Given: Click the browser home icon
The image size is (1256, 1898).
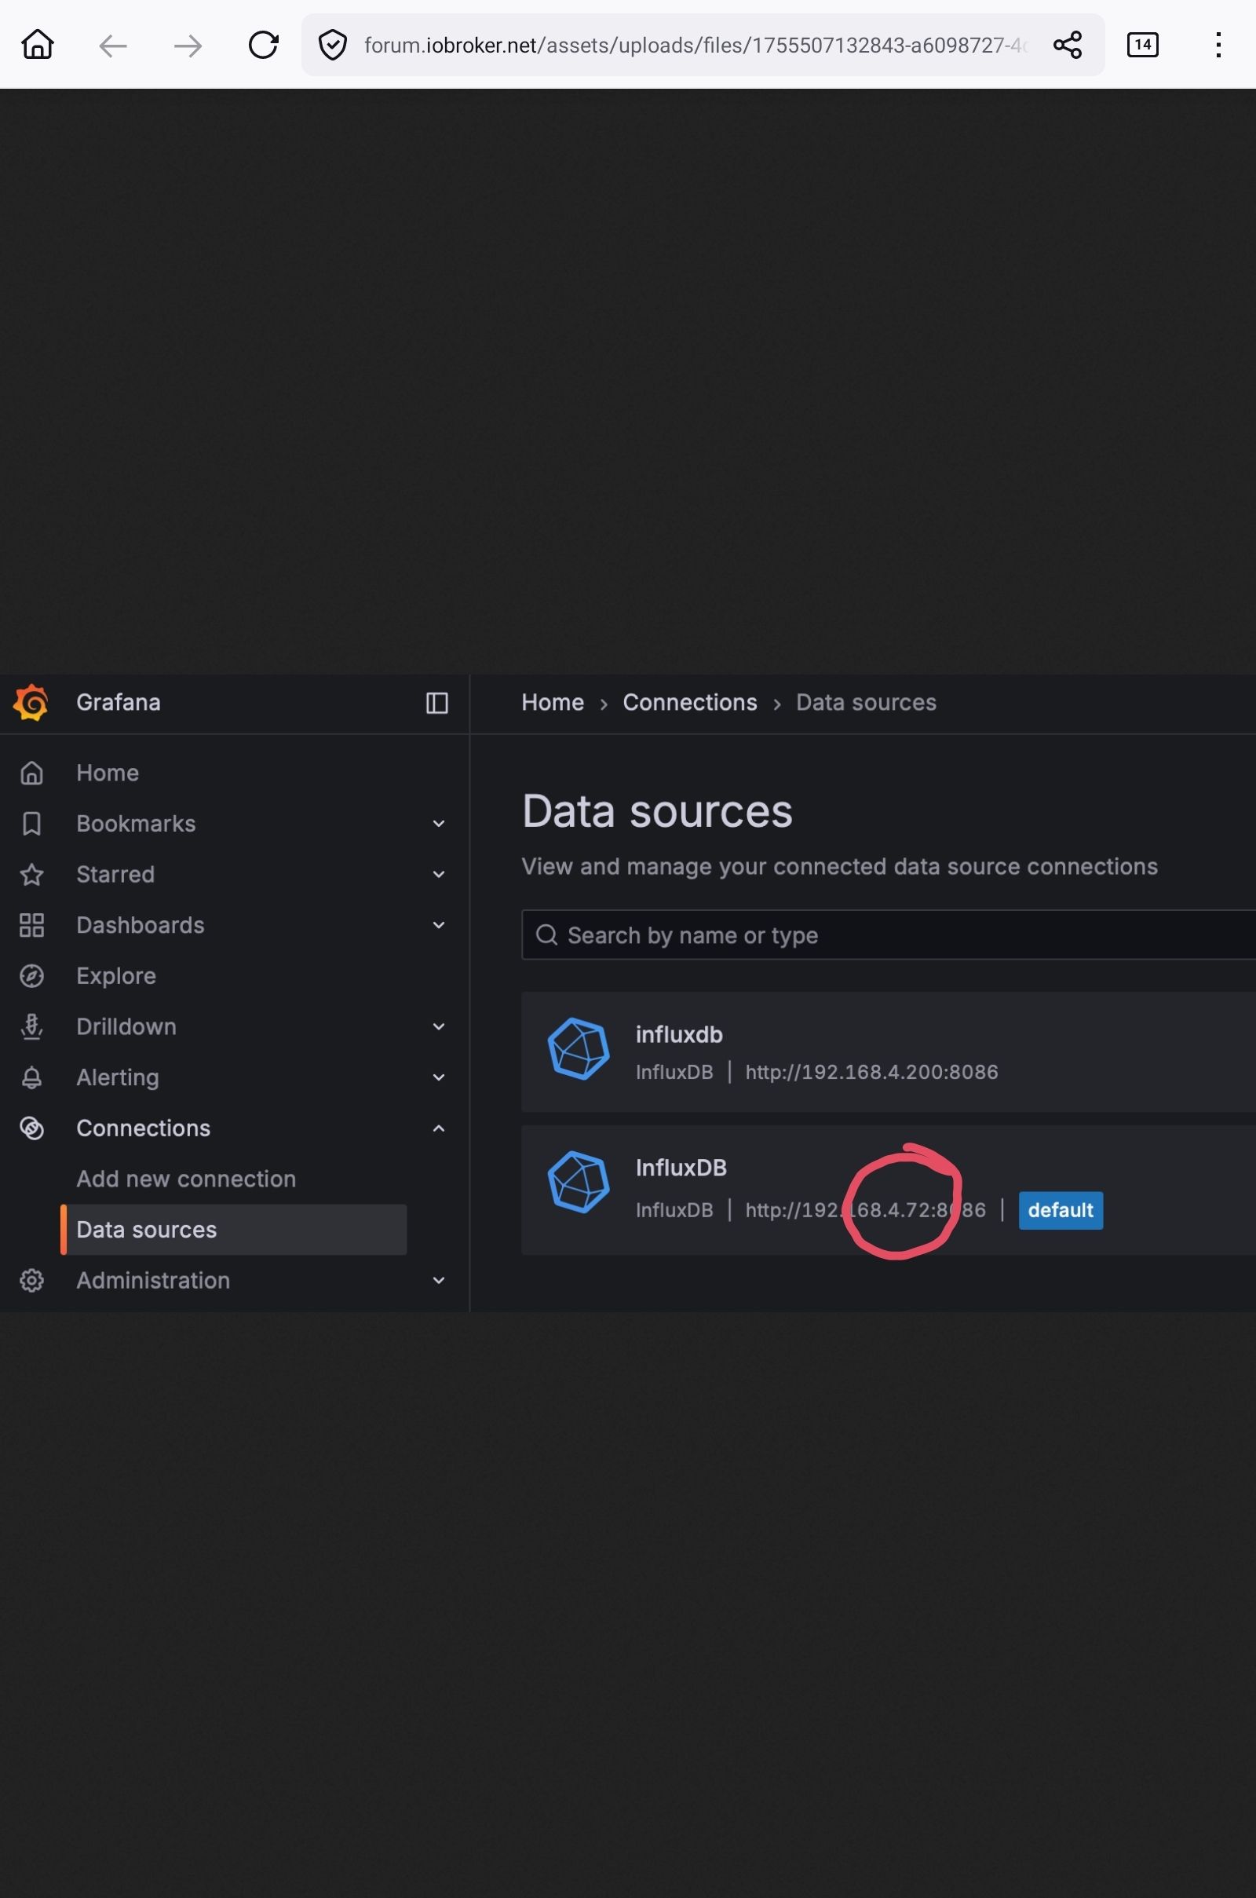Looking at the screenshot, I should coord(38,45).
